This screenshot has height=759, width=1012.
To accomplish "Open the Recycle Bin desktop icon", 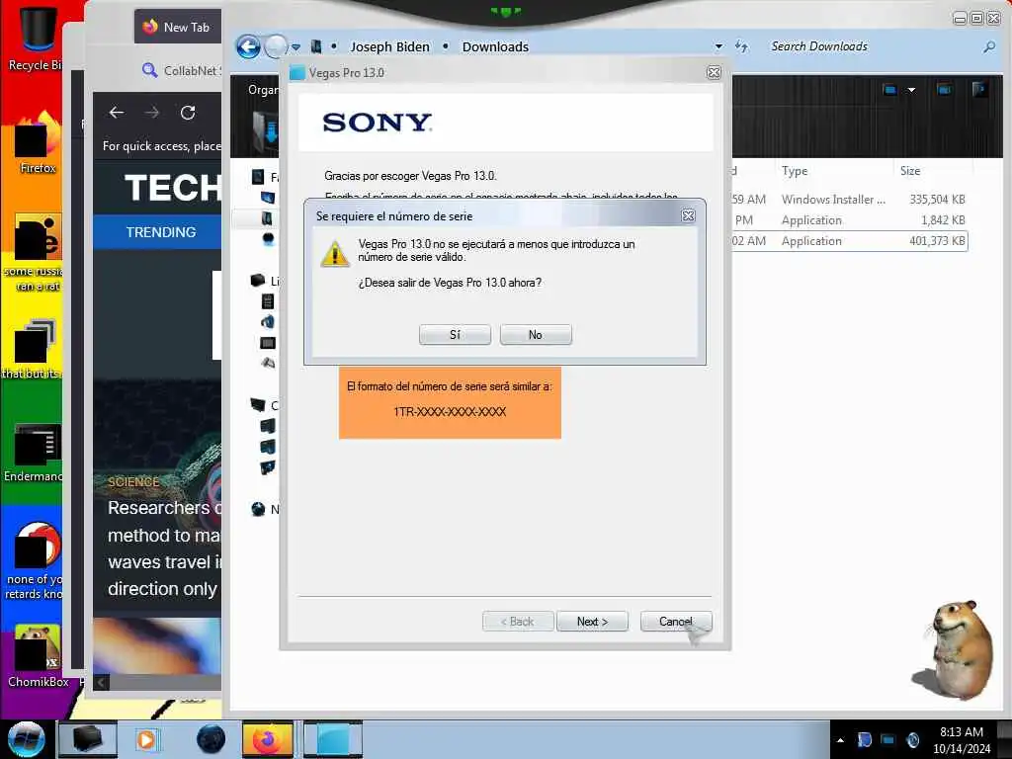I will click(37, 39).
